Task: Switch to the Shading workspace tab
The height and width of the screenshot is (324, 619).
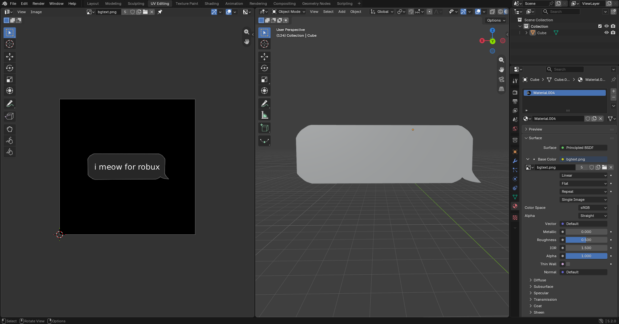Action: point(211,4)
